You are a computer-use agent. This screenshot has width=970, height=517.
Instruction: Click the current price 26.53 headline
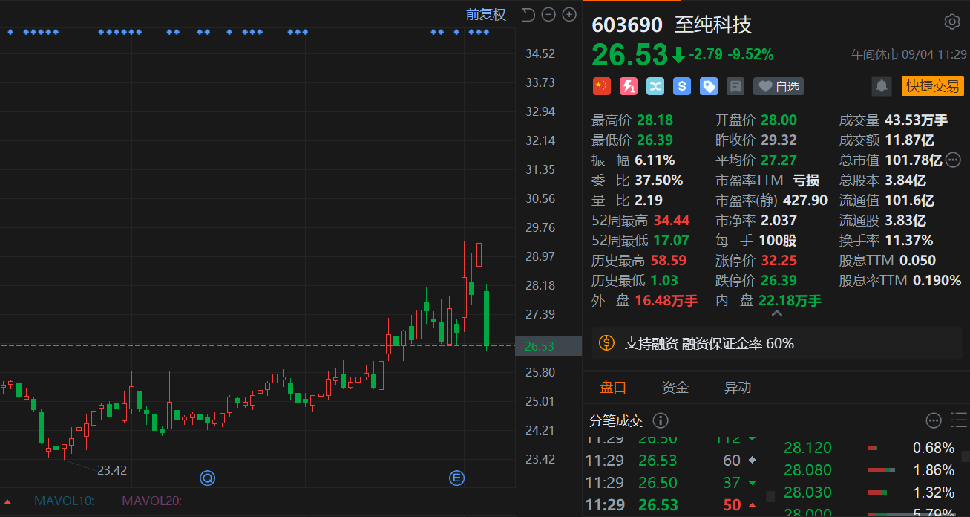(x=630, y=54)
